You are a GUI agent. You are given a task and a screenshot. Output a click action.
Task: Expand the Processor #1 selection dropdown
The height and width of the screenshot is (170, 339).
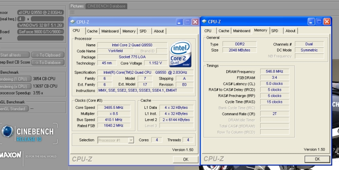[x=131, y=140]
